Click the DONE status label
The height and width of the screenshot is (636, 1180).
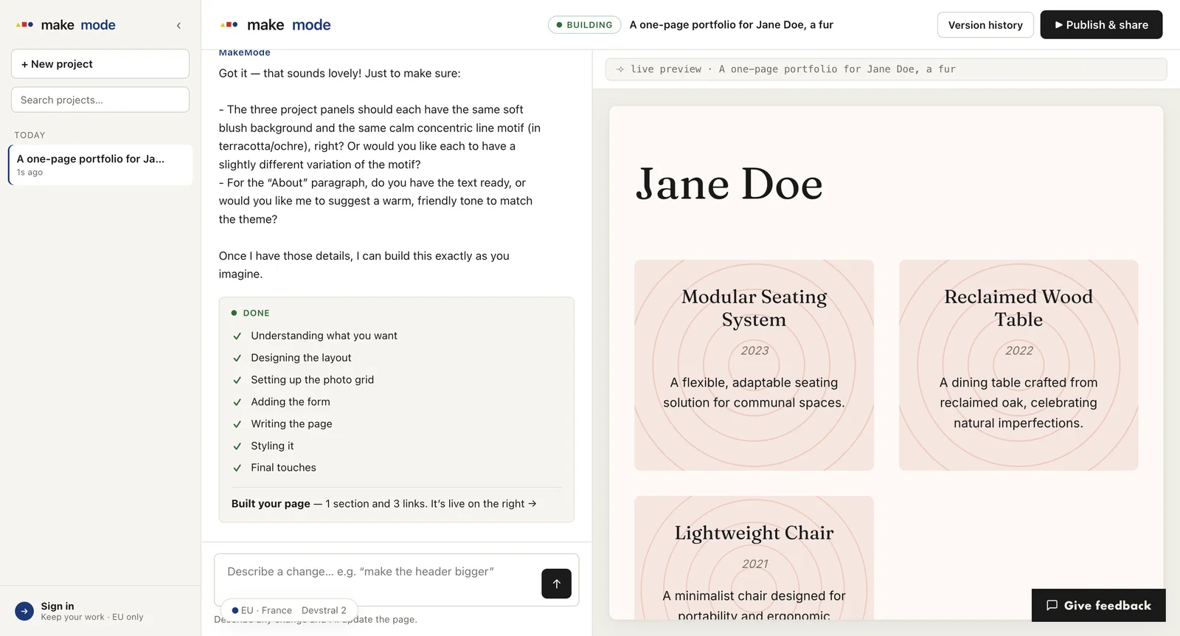tap(256, 313)
